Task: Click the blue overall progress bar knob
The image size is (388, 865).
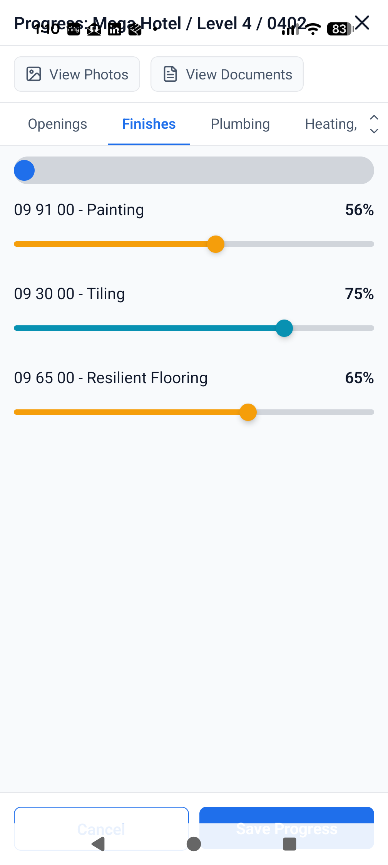Action: tap(24, 170)
